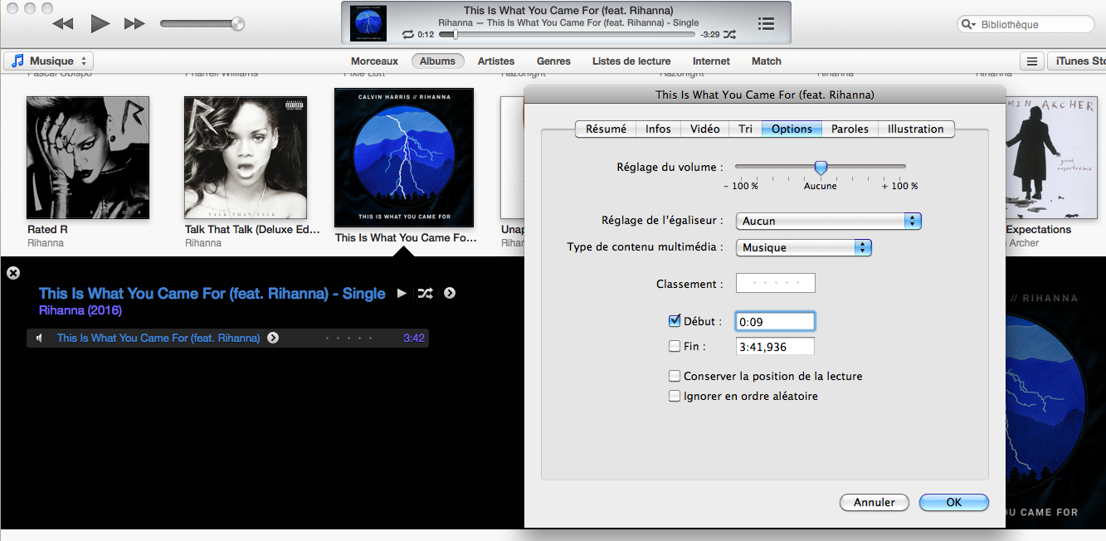Click the Annuler button
1106x541 pixels.
coord(875,502)
